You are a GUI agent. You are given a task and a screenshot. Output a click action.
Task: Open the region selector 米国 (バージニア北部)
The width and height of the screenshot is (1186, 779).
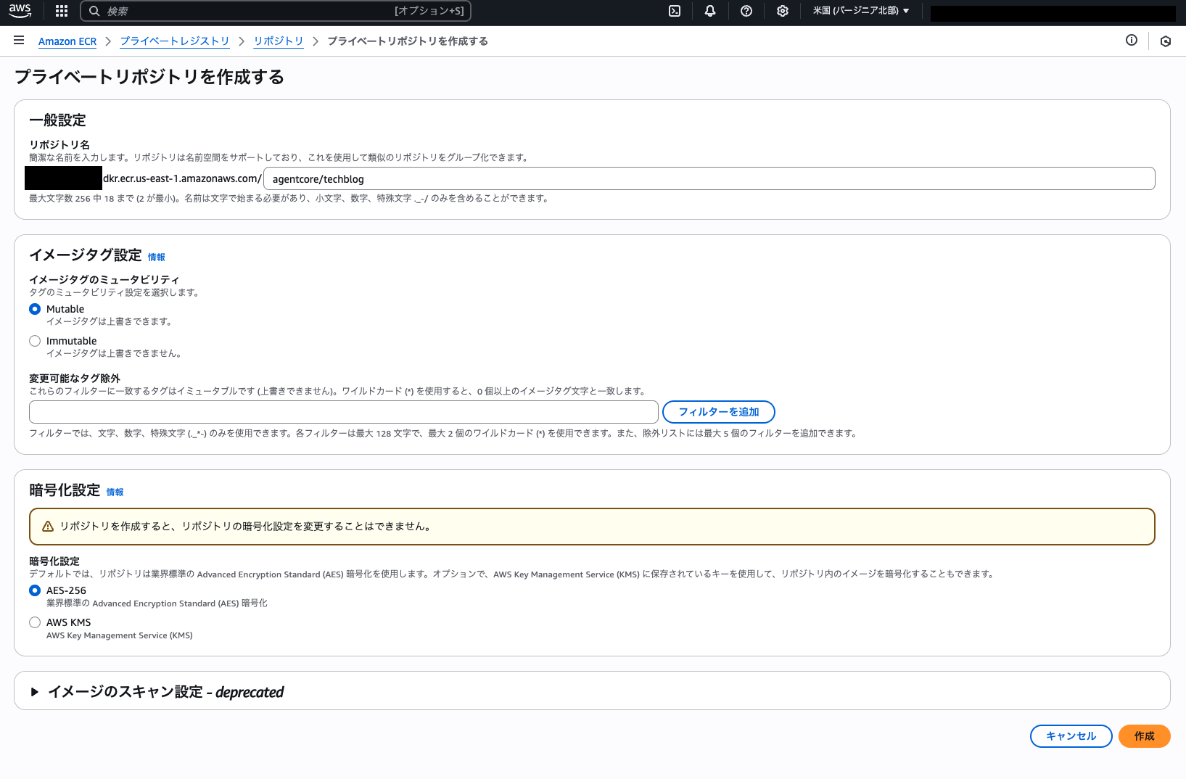[x=861, y=11]
